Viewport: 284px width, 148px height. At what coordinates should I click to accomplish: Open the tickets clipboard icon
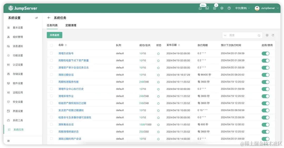215,8
